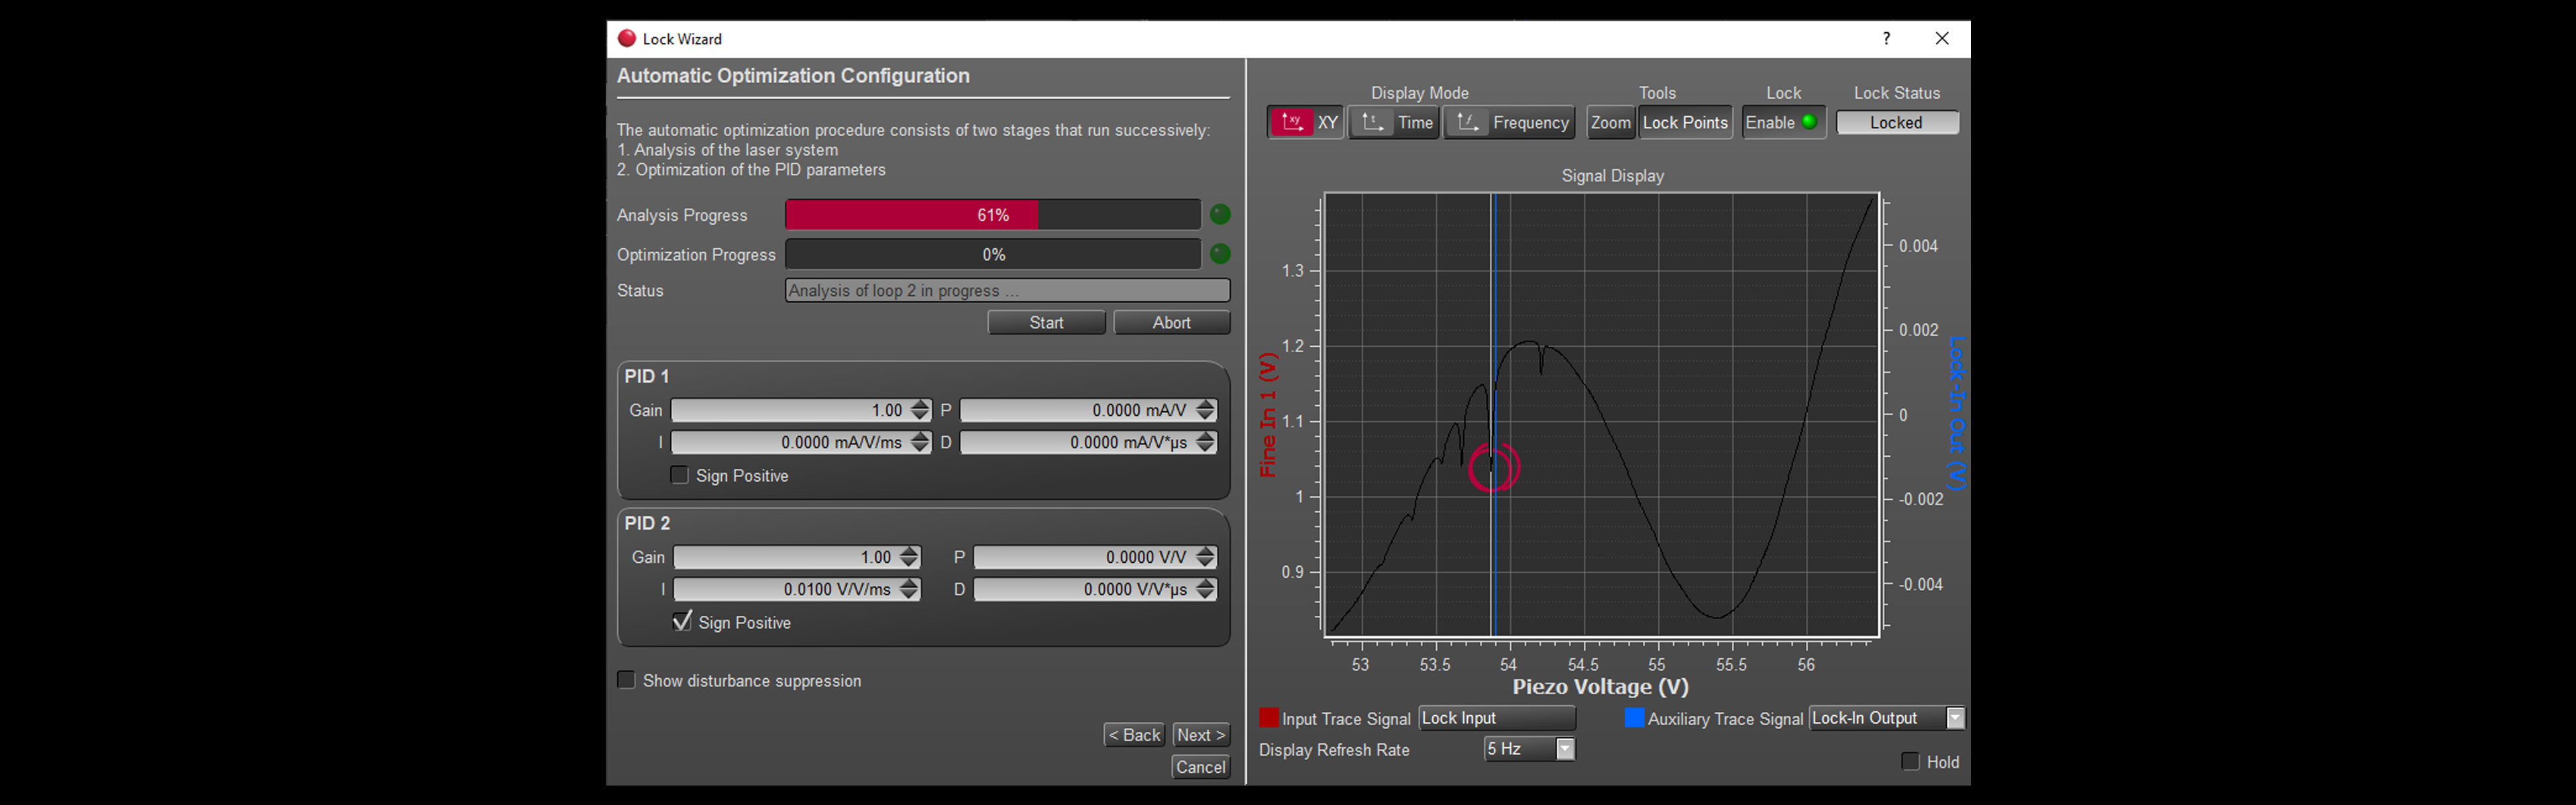Viewport: 2576px width, 805px height.
Task: Click the Start optimization button
Action: click(1046, 323)
